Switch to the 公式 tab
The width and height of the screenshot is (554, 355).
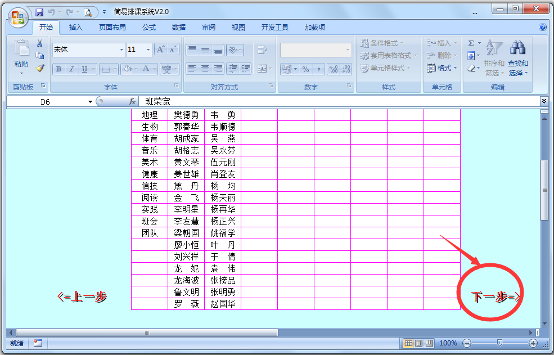point(148,27)
